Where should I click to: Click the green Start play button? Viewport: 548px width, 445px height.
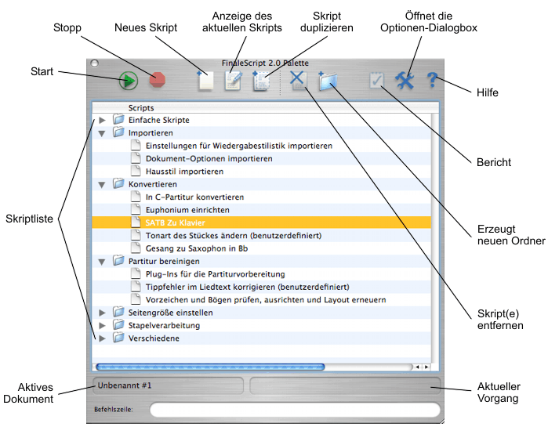[129, 81]
